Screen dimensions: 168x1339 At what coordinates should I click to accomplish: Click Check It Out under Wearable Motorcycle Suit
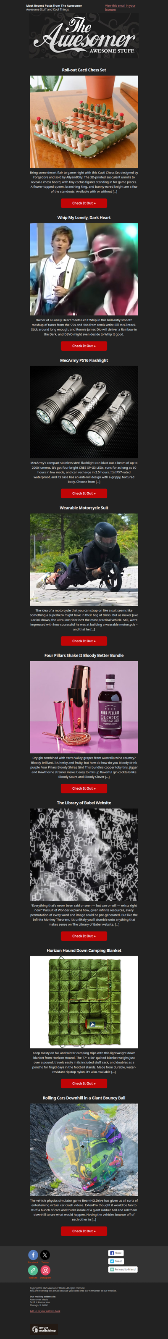[x=84, y=641]
